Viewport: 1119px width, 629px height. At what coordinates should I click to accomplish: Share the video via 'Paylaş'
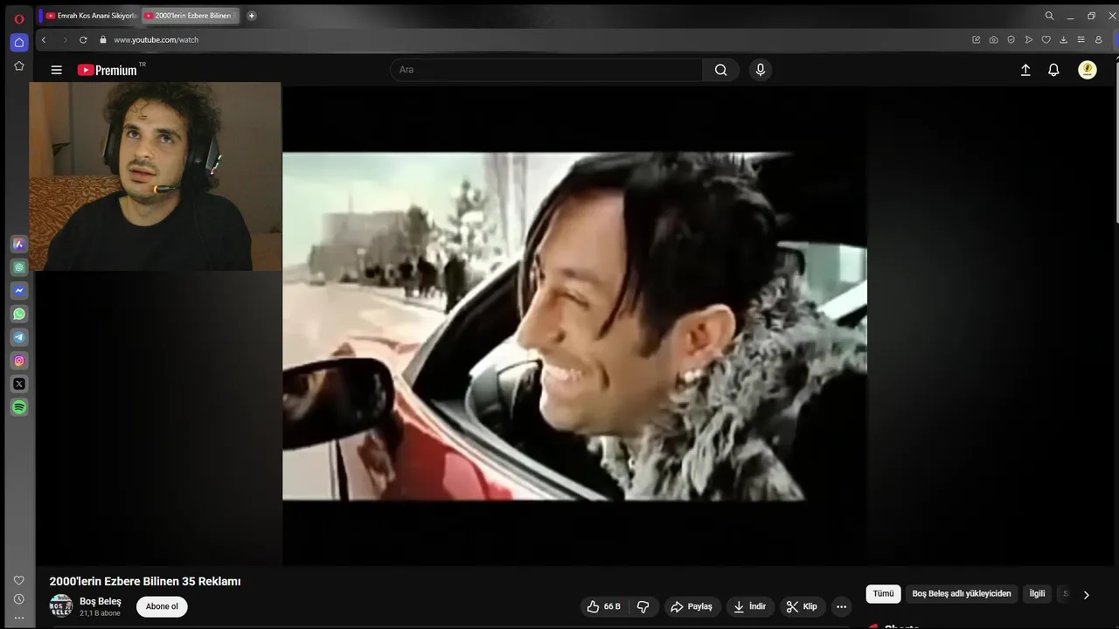(692, 606)
